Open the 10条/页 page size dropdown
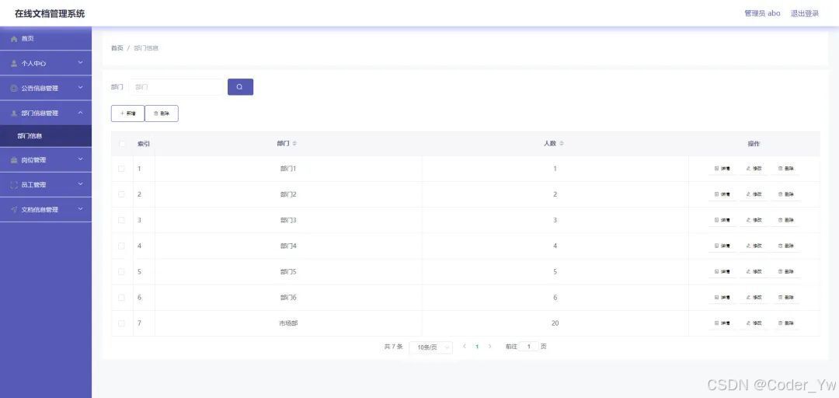This screenshot has width=839, height=398. [430, 347]
